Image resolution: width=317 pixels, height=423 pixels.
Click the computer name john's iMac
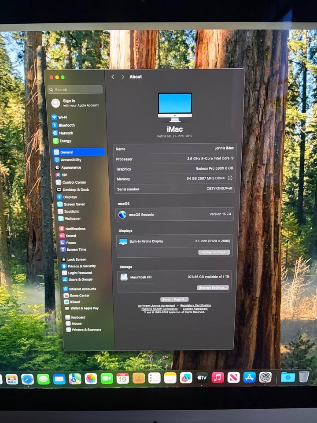pyautogui.click(x=224, y=148)
